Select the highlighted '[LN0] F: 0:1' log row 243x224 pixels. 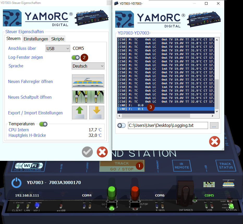tap(166, 109)
